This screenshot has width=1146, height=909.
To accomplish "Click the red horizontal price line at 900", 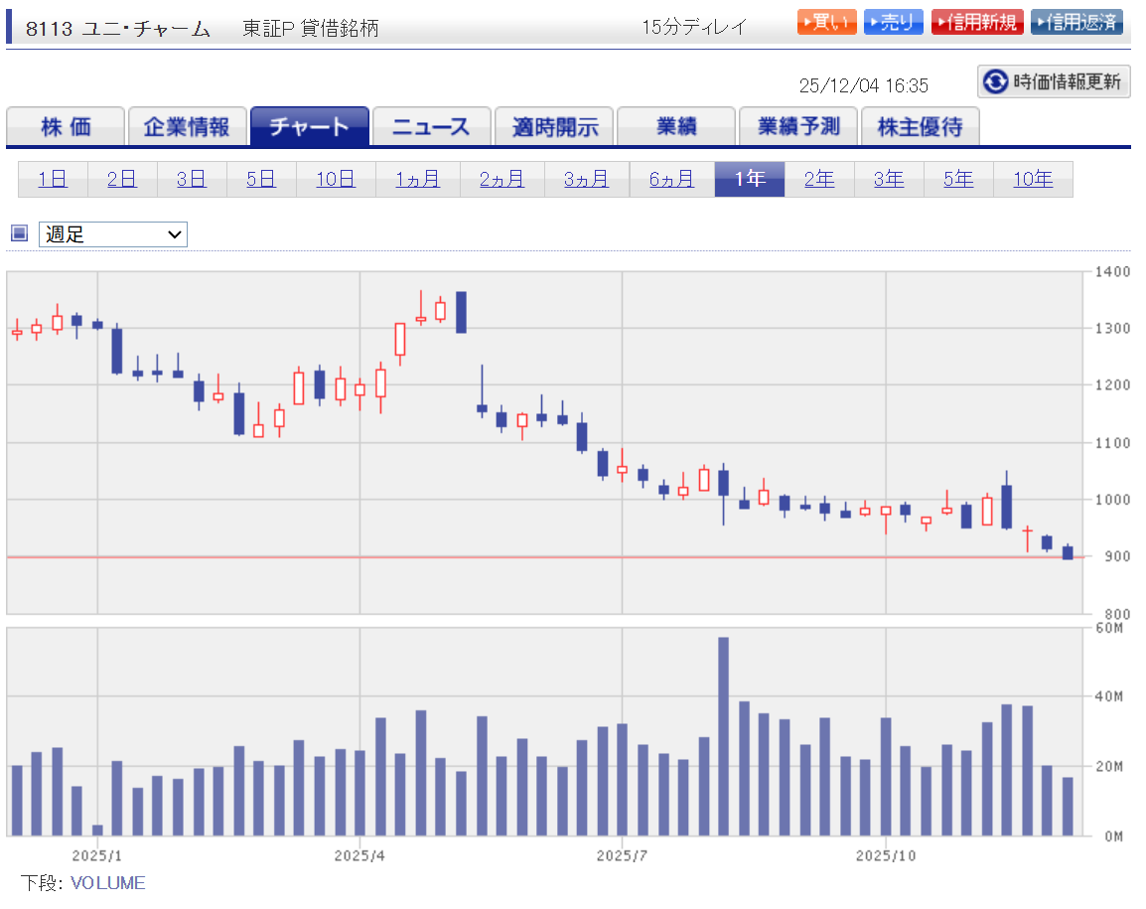I will click(x=497, y=557).
